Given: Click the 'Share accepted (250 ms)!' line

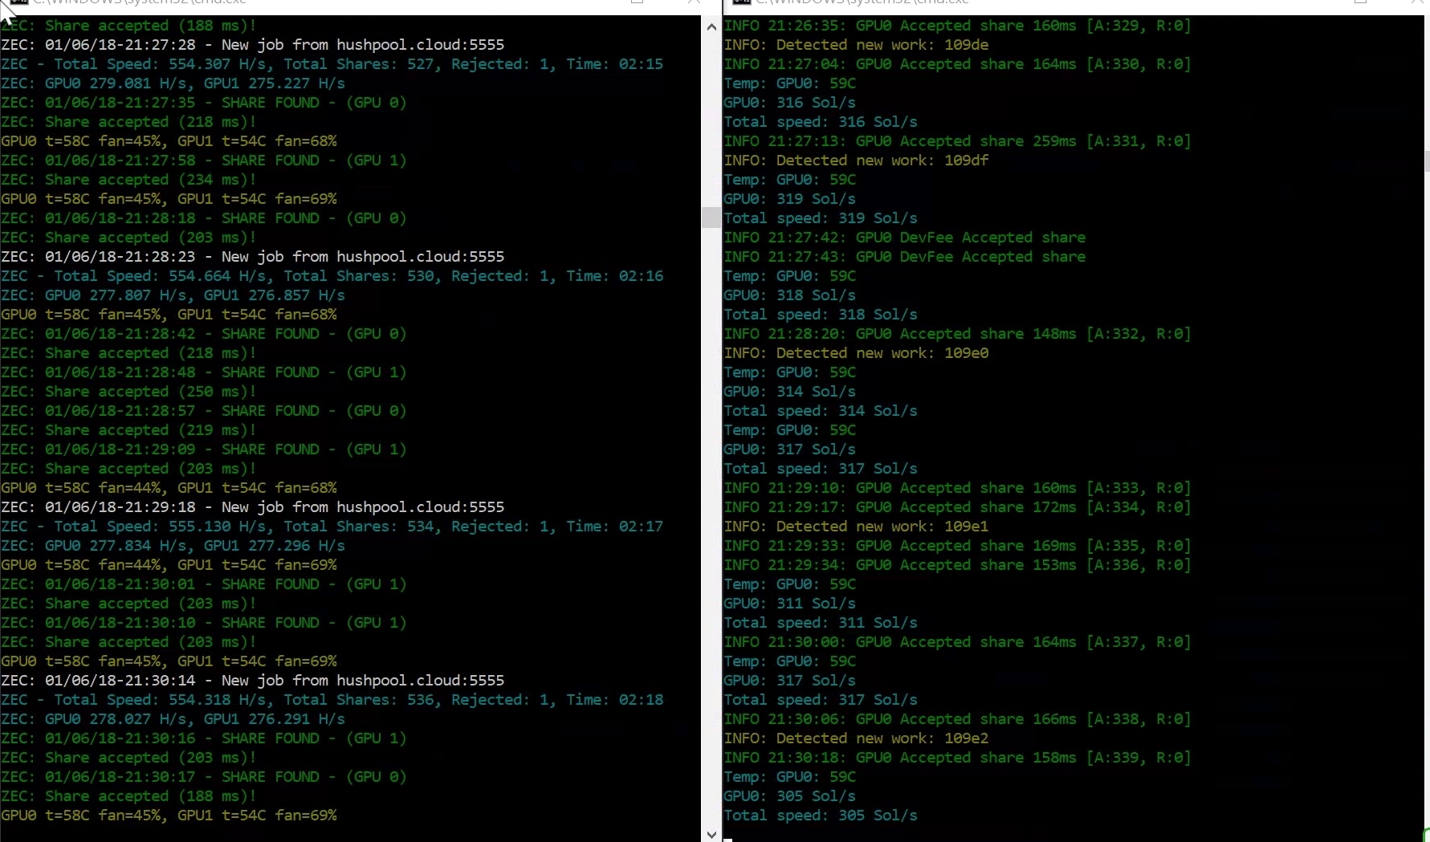Looking at the screenshot, I should [128, 392].
